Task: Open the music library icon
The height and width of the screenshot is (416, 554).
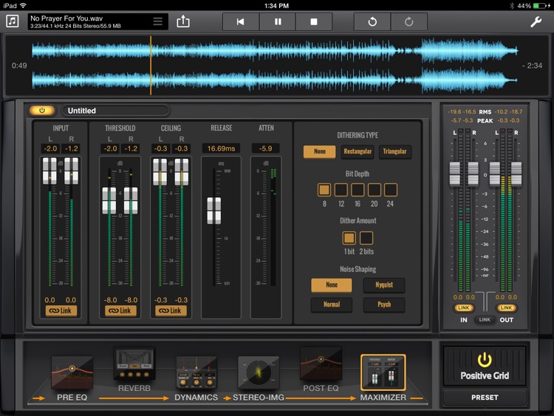Action: click(x=13, y=21)
